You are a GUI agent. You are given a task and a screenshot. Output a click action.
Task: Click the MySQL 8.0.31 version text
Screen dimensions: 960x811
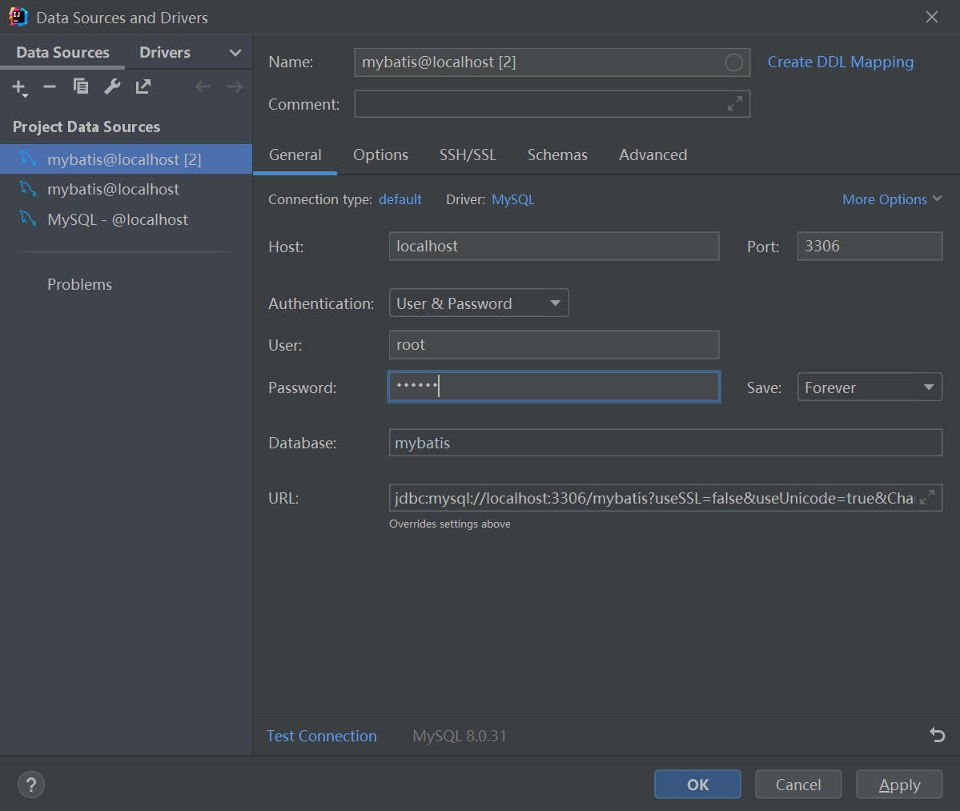click(x=460, y=736)
